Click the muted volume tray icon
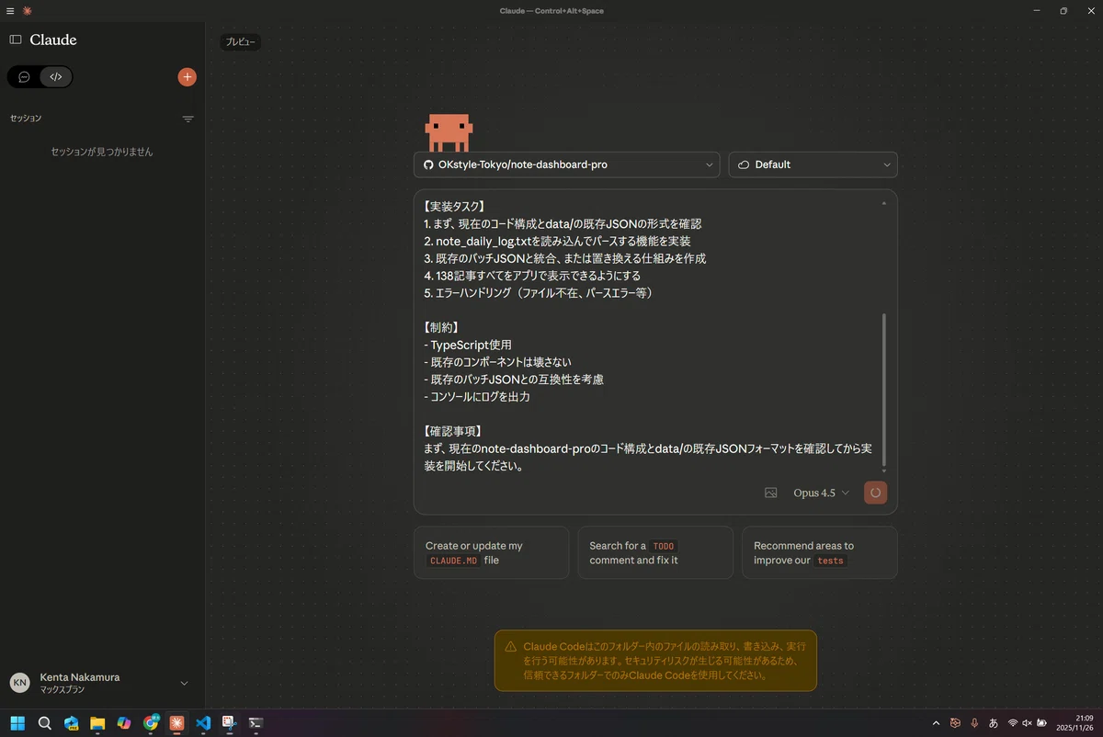This screenshot has height=737, width=1103. pos(1028,723)
